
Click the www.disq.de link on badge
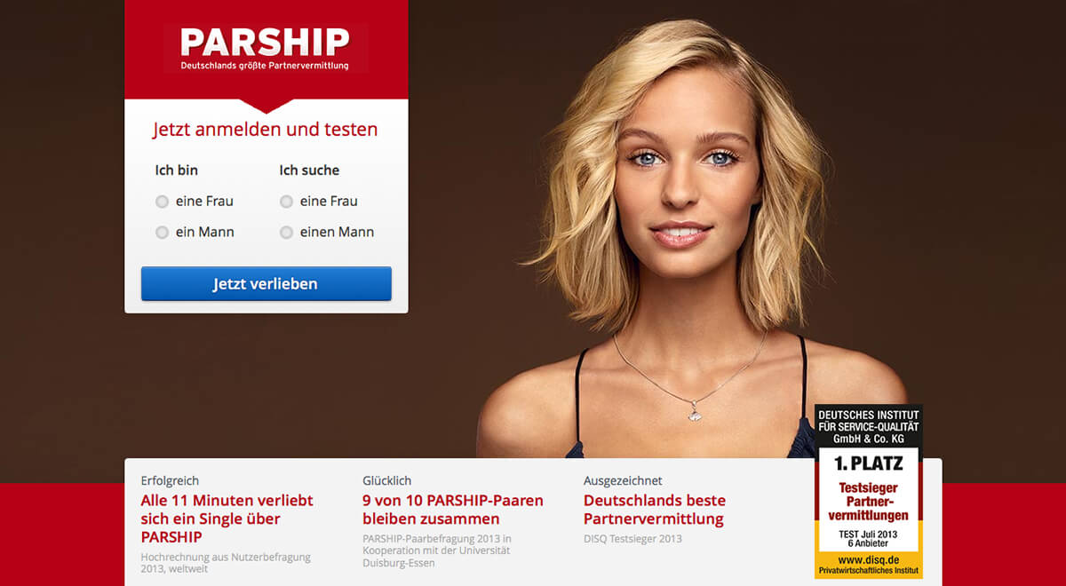click(868, 559)
